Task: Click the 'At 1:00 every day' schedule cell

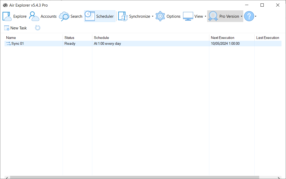Action: [x=107, y=43]
